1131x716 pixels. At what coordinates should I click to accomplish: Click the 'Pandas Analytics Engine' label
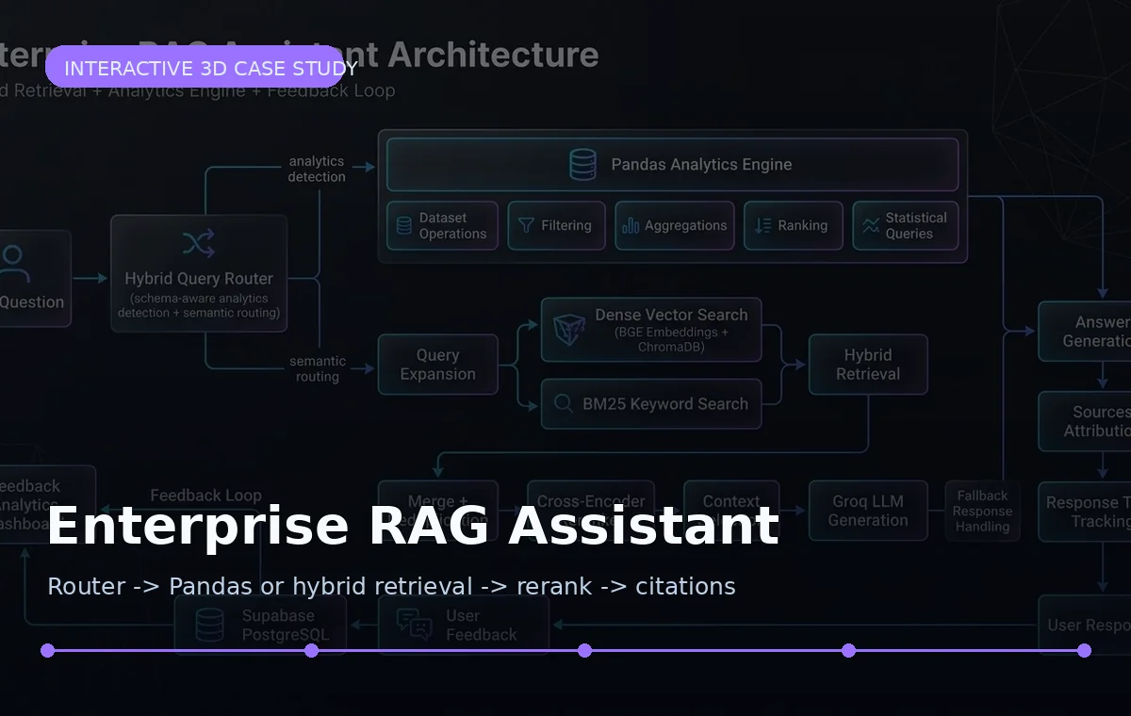[701, 164]
